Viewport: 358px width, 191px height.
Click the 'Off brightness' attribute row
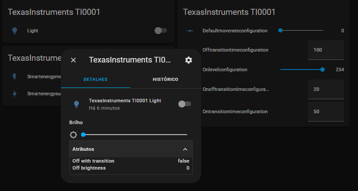pos(131,168)
